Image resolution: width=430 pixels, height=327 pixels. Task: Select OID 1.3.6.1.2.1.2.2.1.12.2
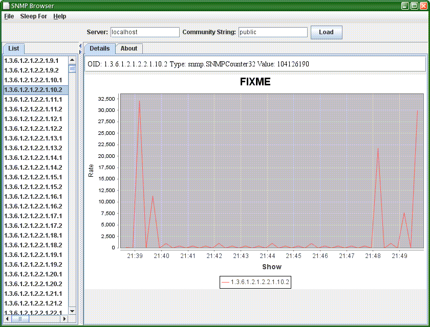coord(36,129)
